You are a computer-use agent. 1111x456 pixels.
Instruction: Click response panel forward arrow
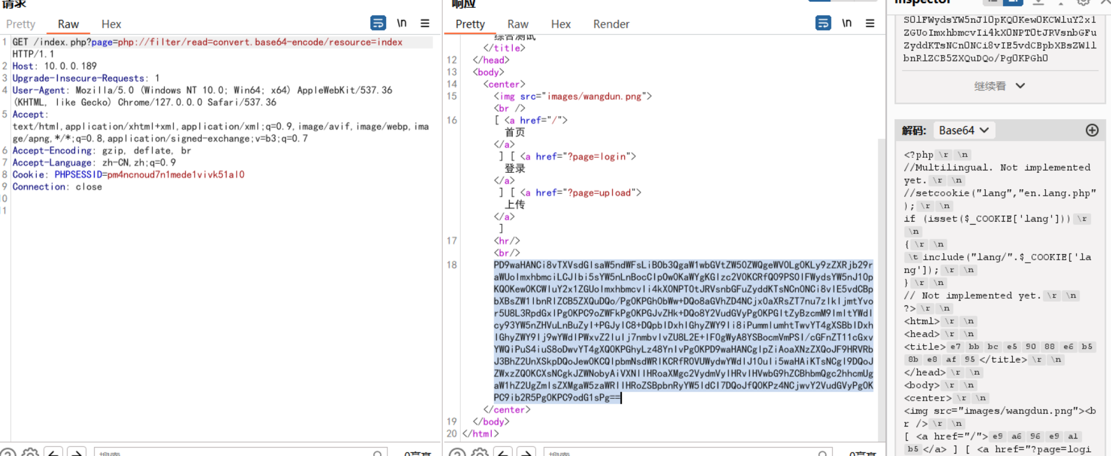pyautogui.click(x=527, y=452)
